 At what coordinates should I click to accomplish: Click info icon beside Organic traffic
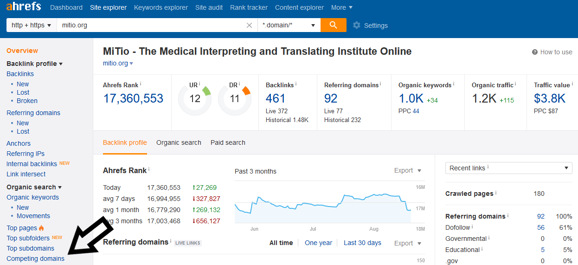[516, 84]
